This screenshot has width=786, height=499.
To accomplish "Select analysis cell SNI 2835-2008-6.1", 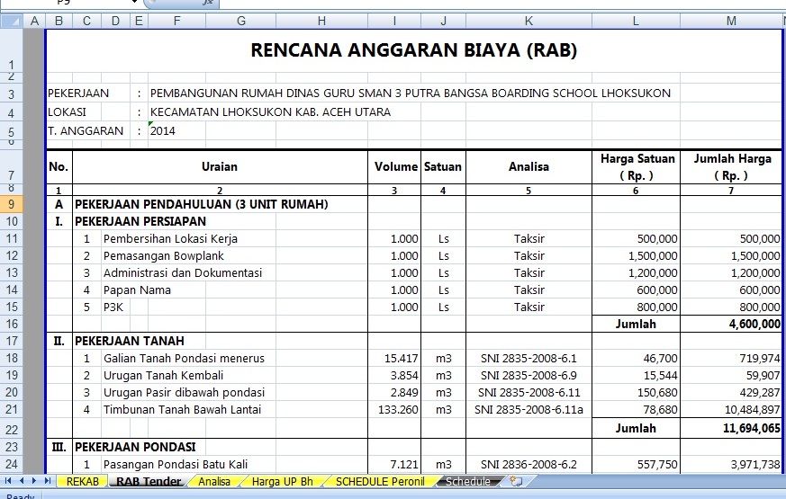I will click(529, 359).
